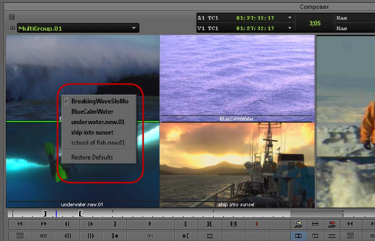
Task: Step forward ten frames
Action: pos(91,236)
